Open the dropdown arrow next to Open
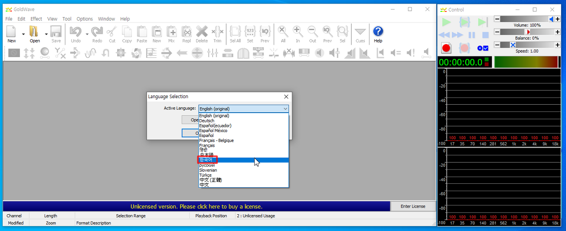The image size is (566, 231). [46, 34]
